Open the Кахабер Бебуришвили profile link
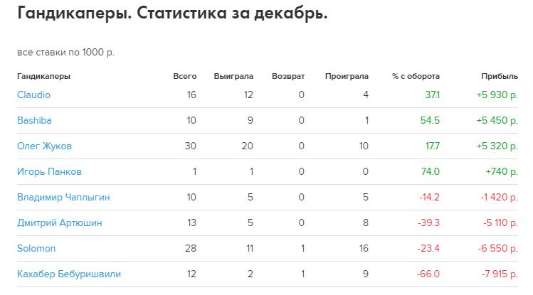The width and height of the screenshot is (533, 295). [69, 274]
